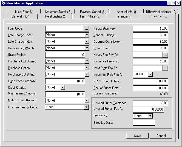Focus the Grace Period field
This screenshot has height=147, width=182.
pyautogui.click(x=65, y=55)
